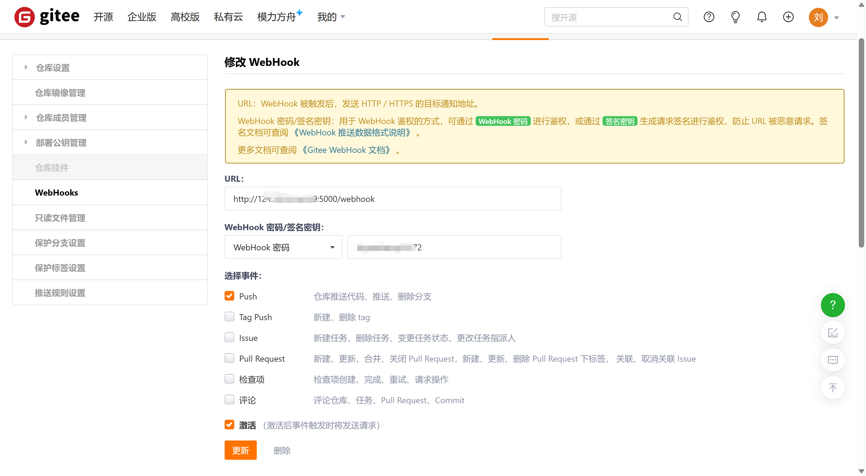
Task: Enable the Pull Request event checkbox
Action: pos(229,358)
